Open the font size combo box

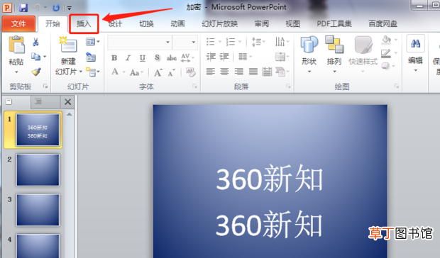tap(185, 42)
